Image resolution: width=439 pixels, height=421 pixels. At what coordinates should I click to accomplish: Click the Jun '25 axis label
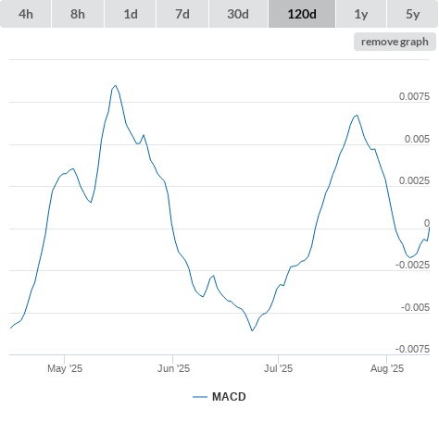pyautogui.click(x=173, y=368)
